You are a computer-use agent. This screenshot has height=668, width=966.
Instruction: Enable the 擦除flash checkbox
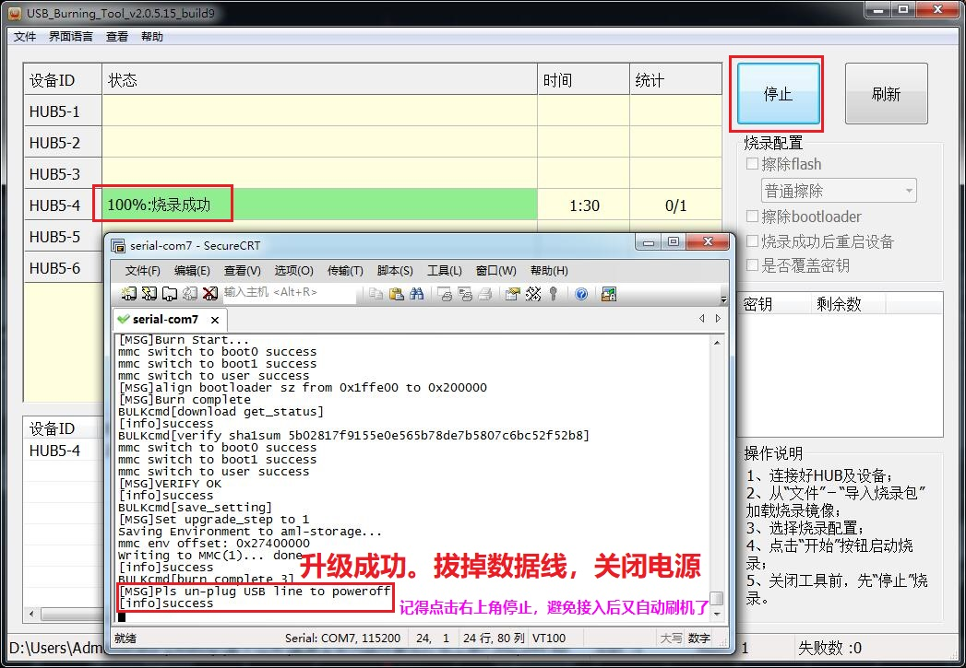752,164
